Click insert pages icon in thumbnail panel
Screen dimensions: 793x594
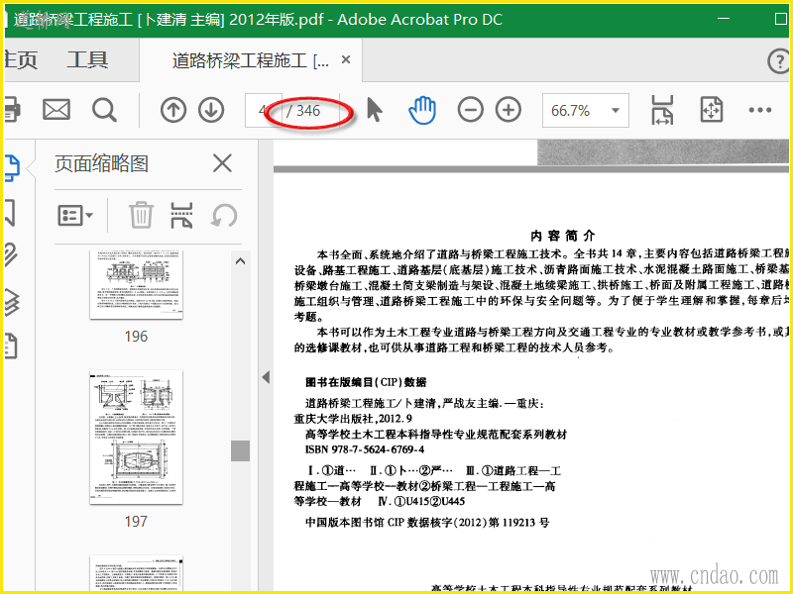tap(182, 215)
